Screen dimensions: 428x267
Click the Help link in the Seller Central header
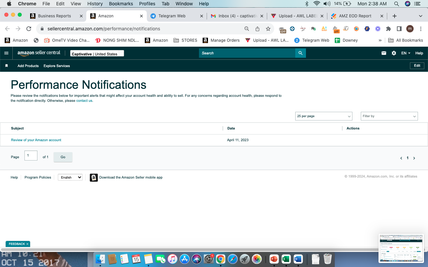click(x=419, y=53)
